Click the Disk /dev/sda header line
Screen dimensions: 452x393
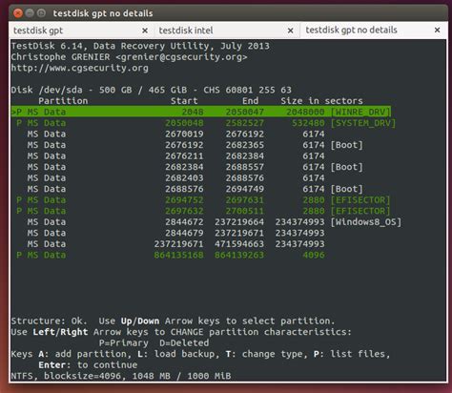pos(152,90)
